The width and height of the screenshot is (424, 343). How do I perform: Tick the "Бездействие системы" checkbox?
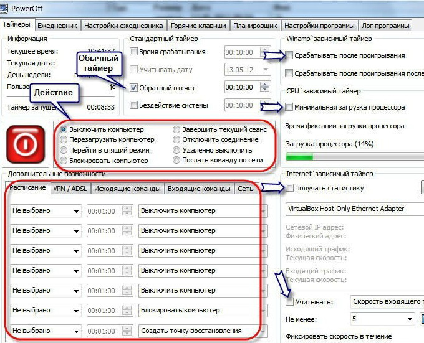click(x=133, y=105)
